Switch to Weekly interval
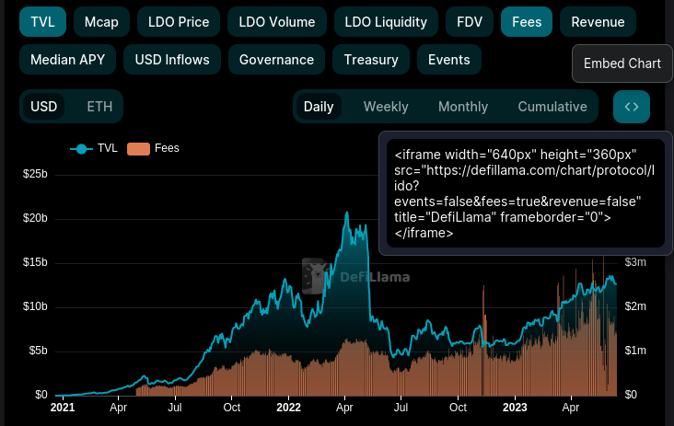674x426 pixels. [x=386, y=107]
